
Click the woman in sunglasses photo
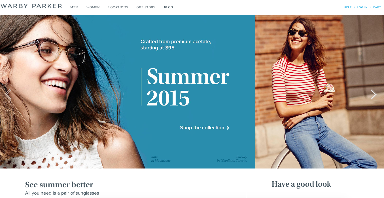coord(320,92)
